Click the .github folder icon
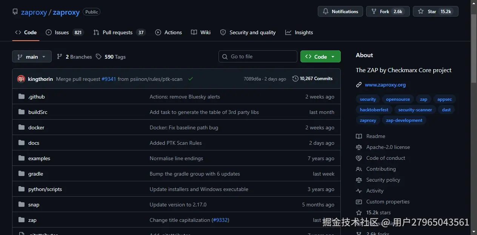Image resolution: width=477 pixels, height=235 pixels. (x=22, y=97)
